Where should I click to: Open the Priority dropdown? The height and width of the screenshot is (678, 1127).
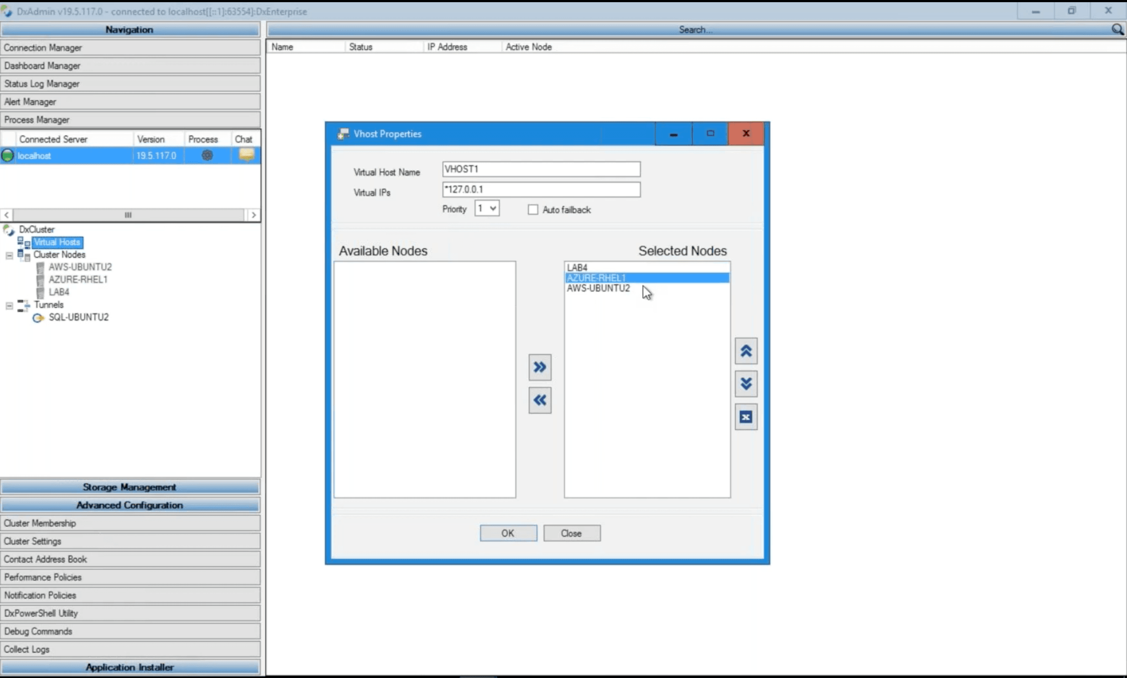coord(487,208)
